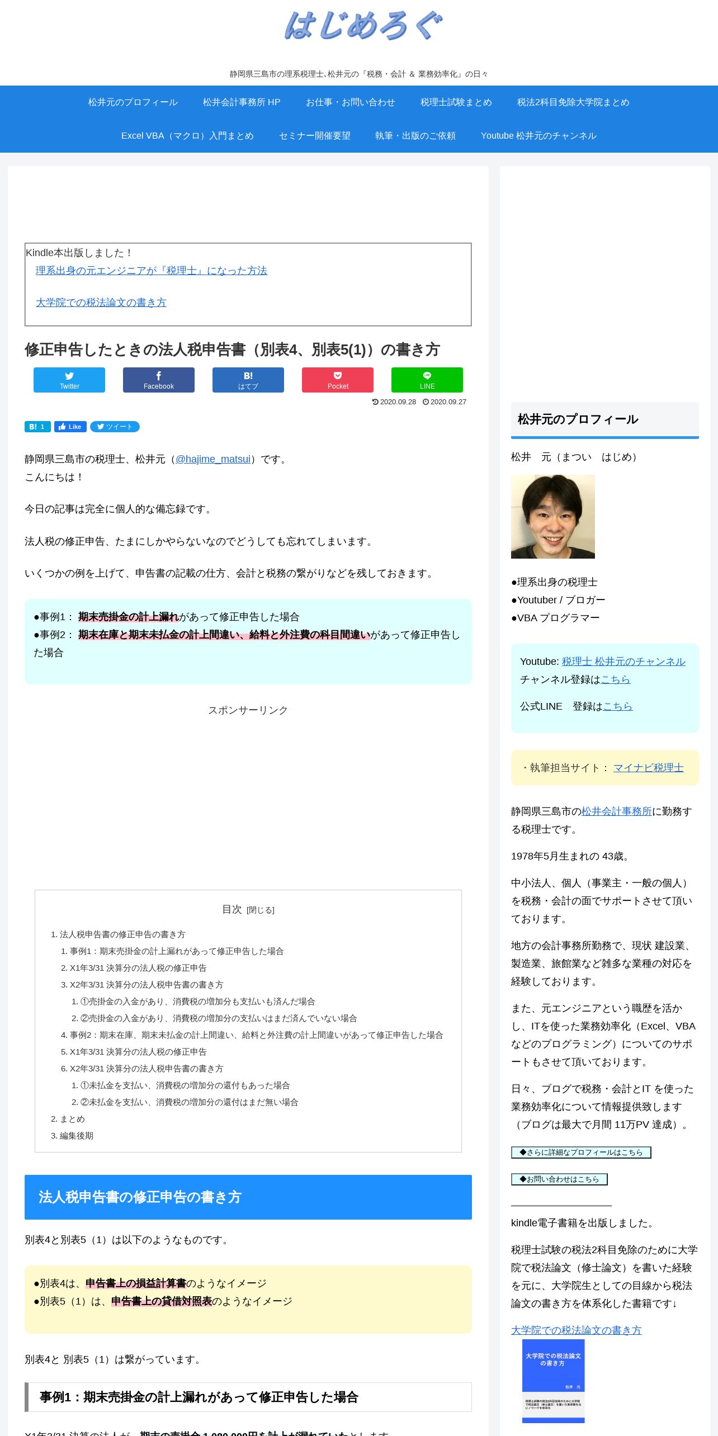The image size is (718, 1436).
Task: Open Youtube 松井元のチャンネル menu item
Action: point(538,136)
